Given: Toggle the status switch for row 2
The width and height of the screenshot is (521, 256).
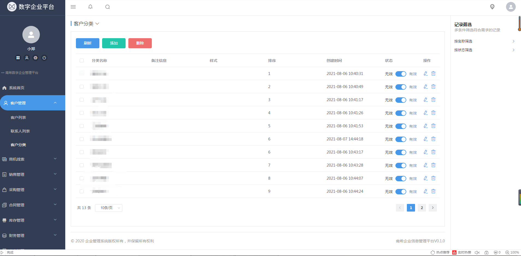Looking at the screenshot, I should point(401,87).
